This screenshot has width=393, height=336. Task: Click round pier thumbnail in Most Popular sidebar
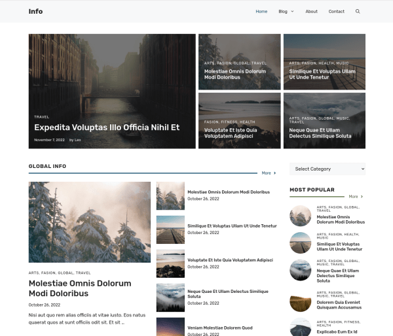300,243
